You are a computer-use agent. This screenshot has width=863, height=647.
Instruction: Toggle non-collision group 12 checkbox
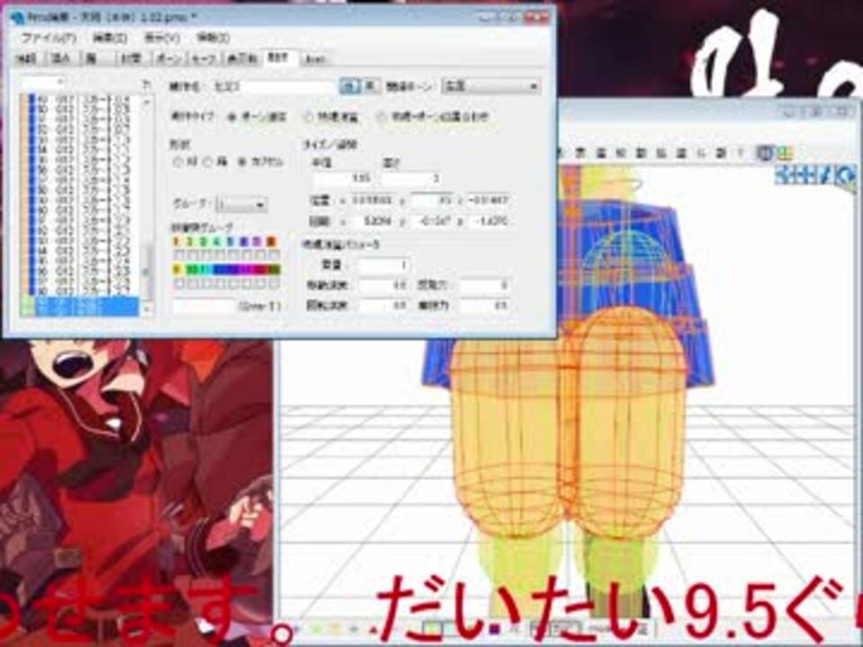pos(218,283)
